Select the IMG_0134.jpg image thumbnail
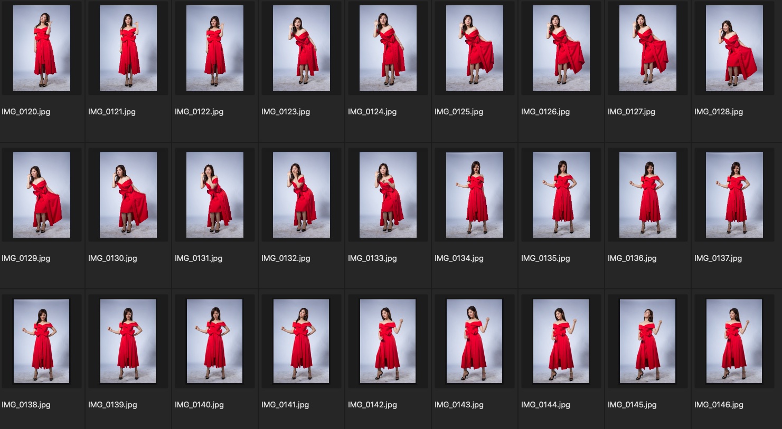The height and width of the screenshot is (429, 782). coord(475,195)
